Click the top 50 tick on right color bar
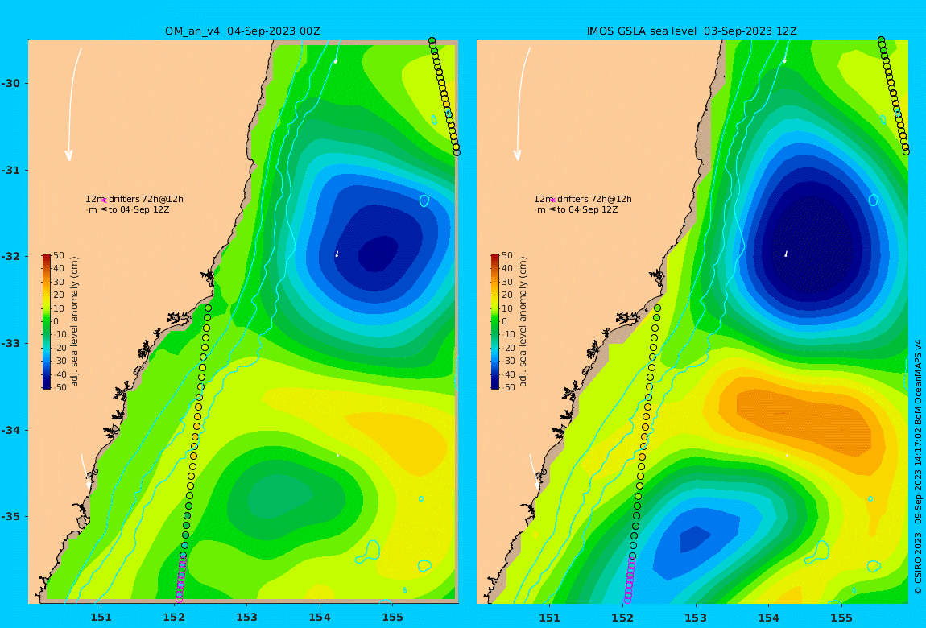Image resolution: width=926 pixels, height=628 pixels. coord(508,255)
